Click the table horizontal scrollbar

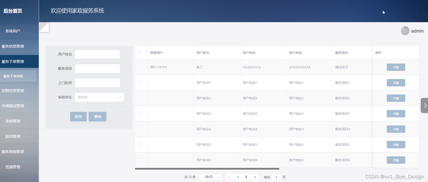[x=207, y=169]
